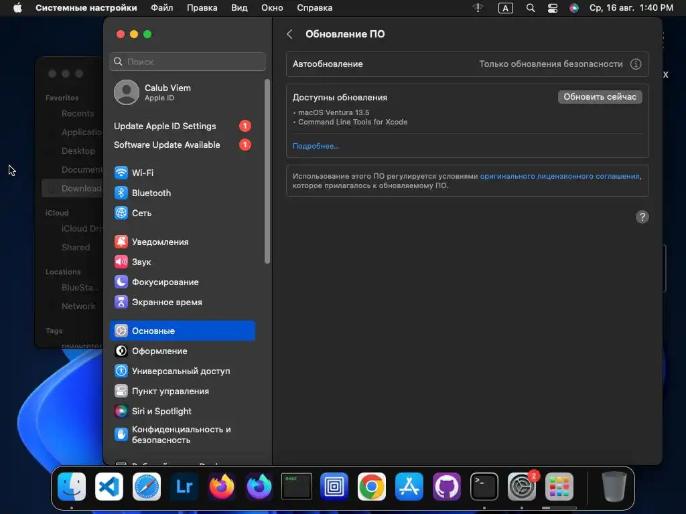Click the help question mark button
The image size is (686, 514).
642,217
